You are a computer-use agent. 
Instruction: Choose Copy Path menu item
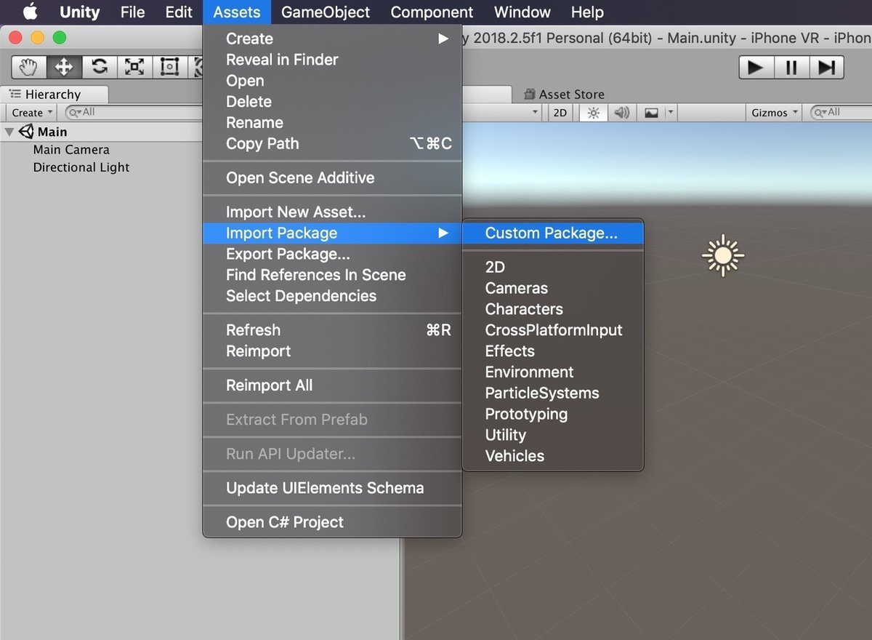tap(332, 144)
